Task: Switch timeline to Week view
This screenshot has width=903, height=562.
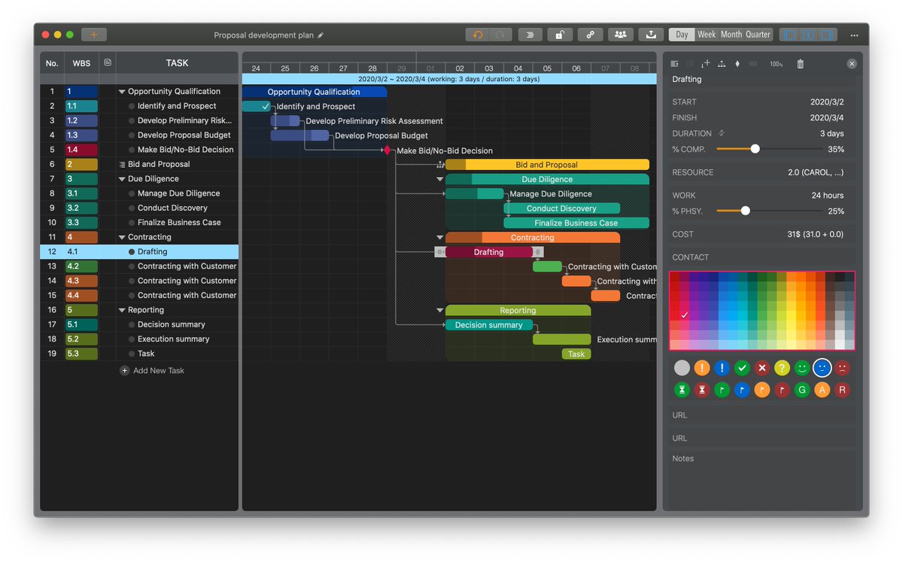Action: click(707, 35)
